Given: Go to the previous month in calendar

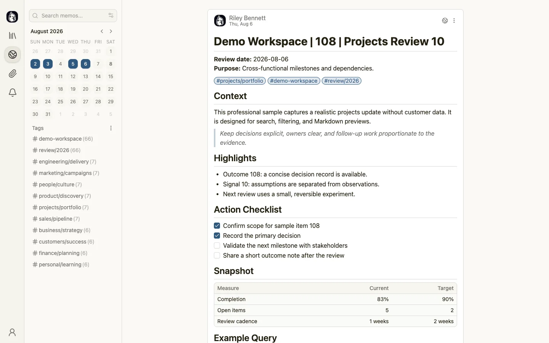Looking at the screenshot, I should pyautogui.click(x=102, y=31).
